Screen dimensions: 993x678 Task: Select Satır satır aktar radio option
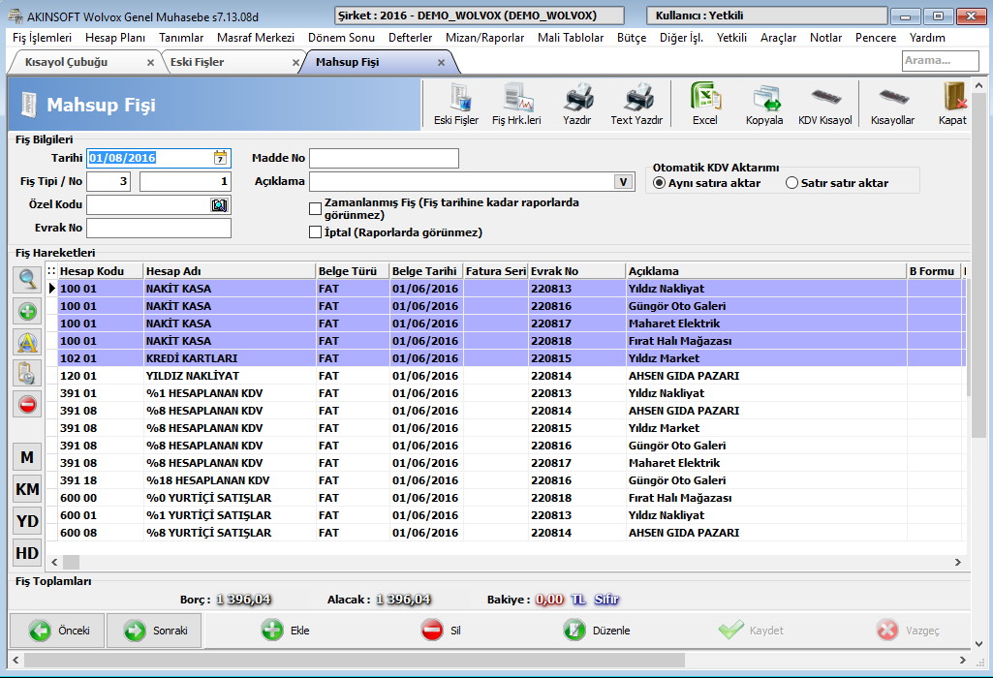(791, 183)
